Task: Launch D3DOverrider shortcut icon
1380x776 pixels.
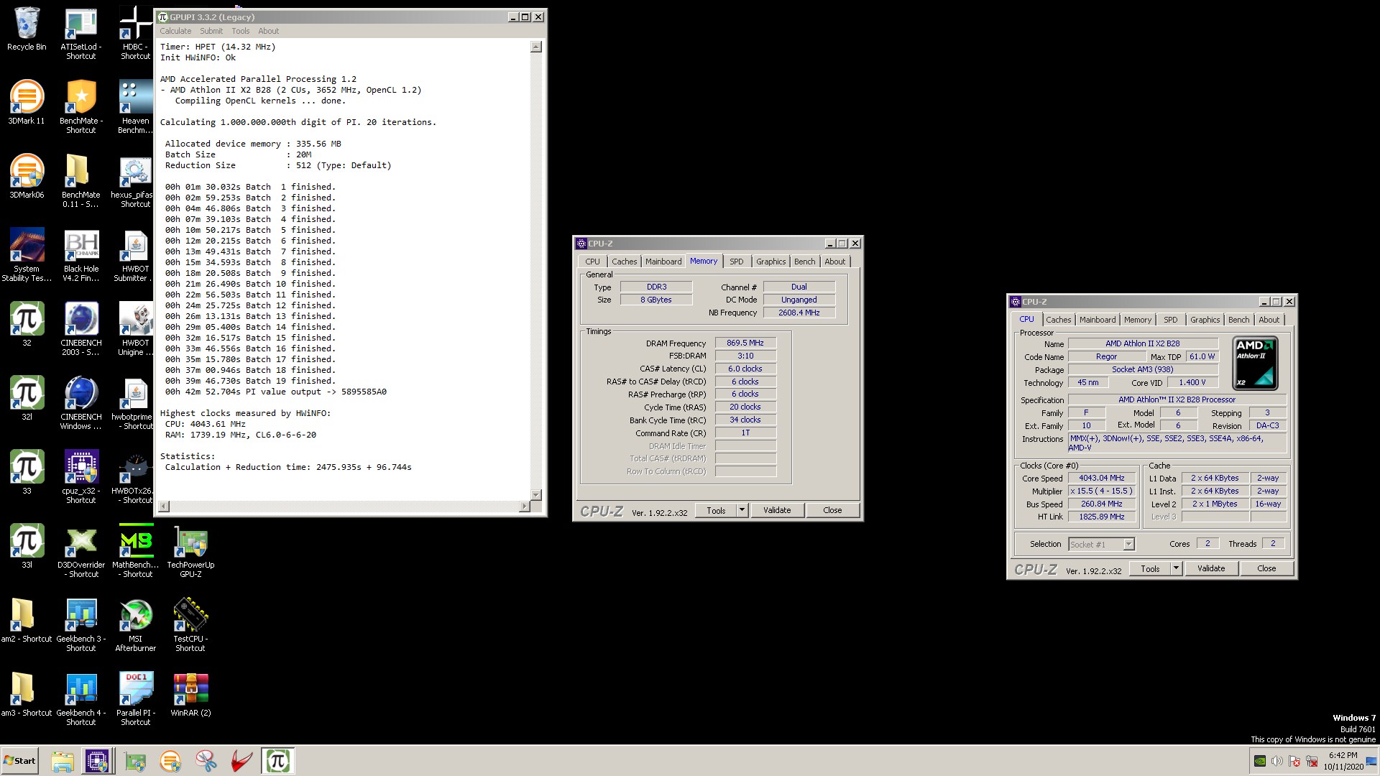Action: click(80, 551)
